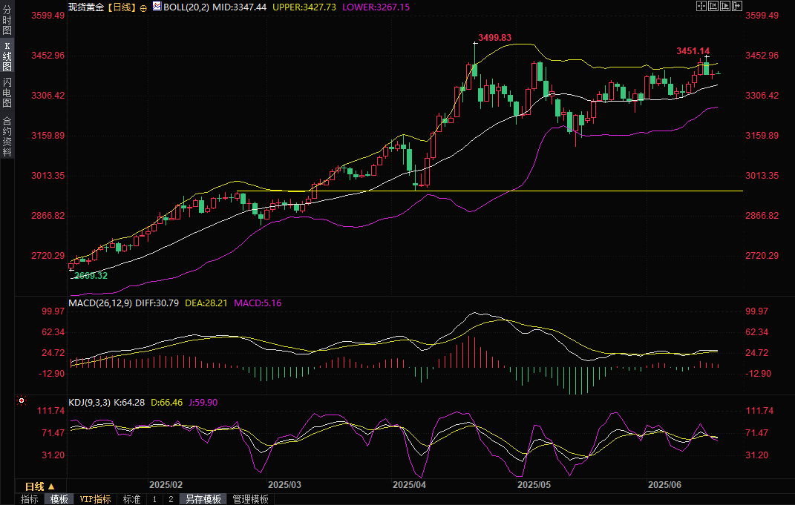Select the 指标 bottom tab
Screen dimensions: 795x505
(30, 499)
